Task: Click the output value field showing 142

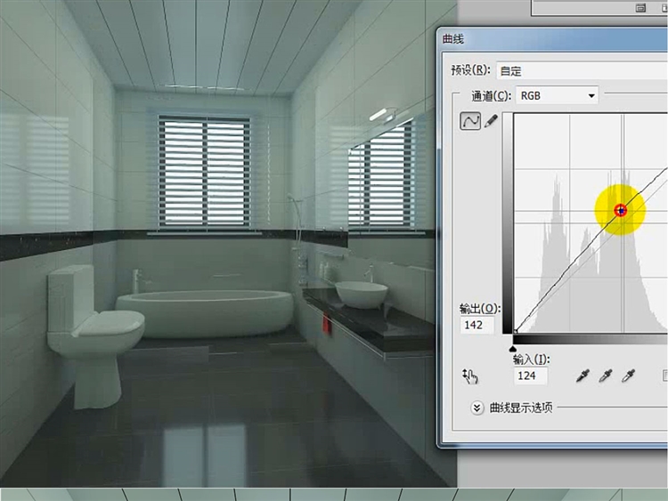Action: click(x=477, y=325)
